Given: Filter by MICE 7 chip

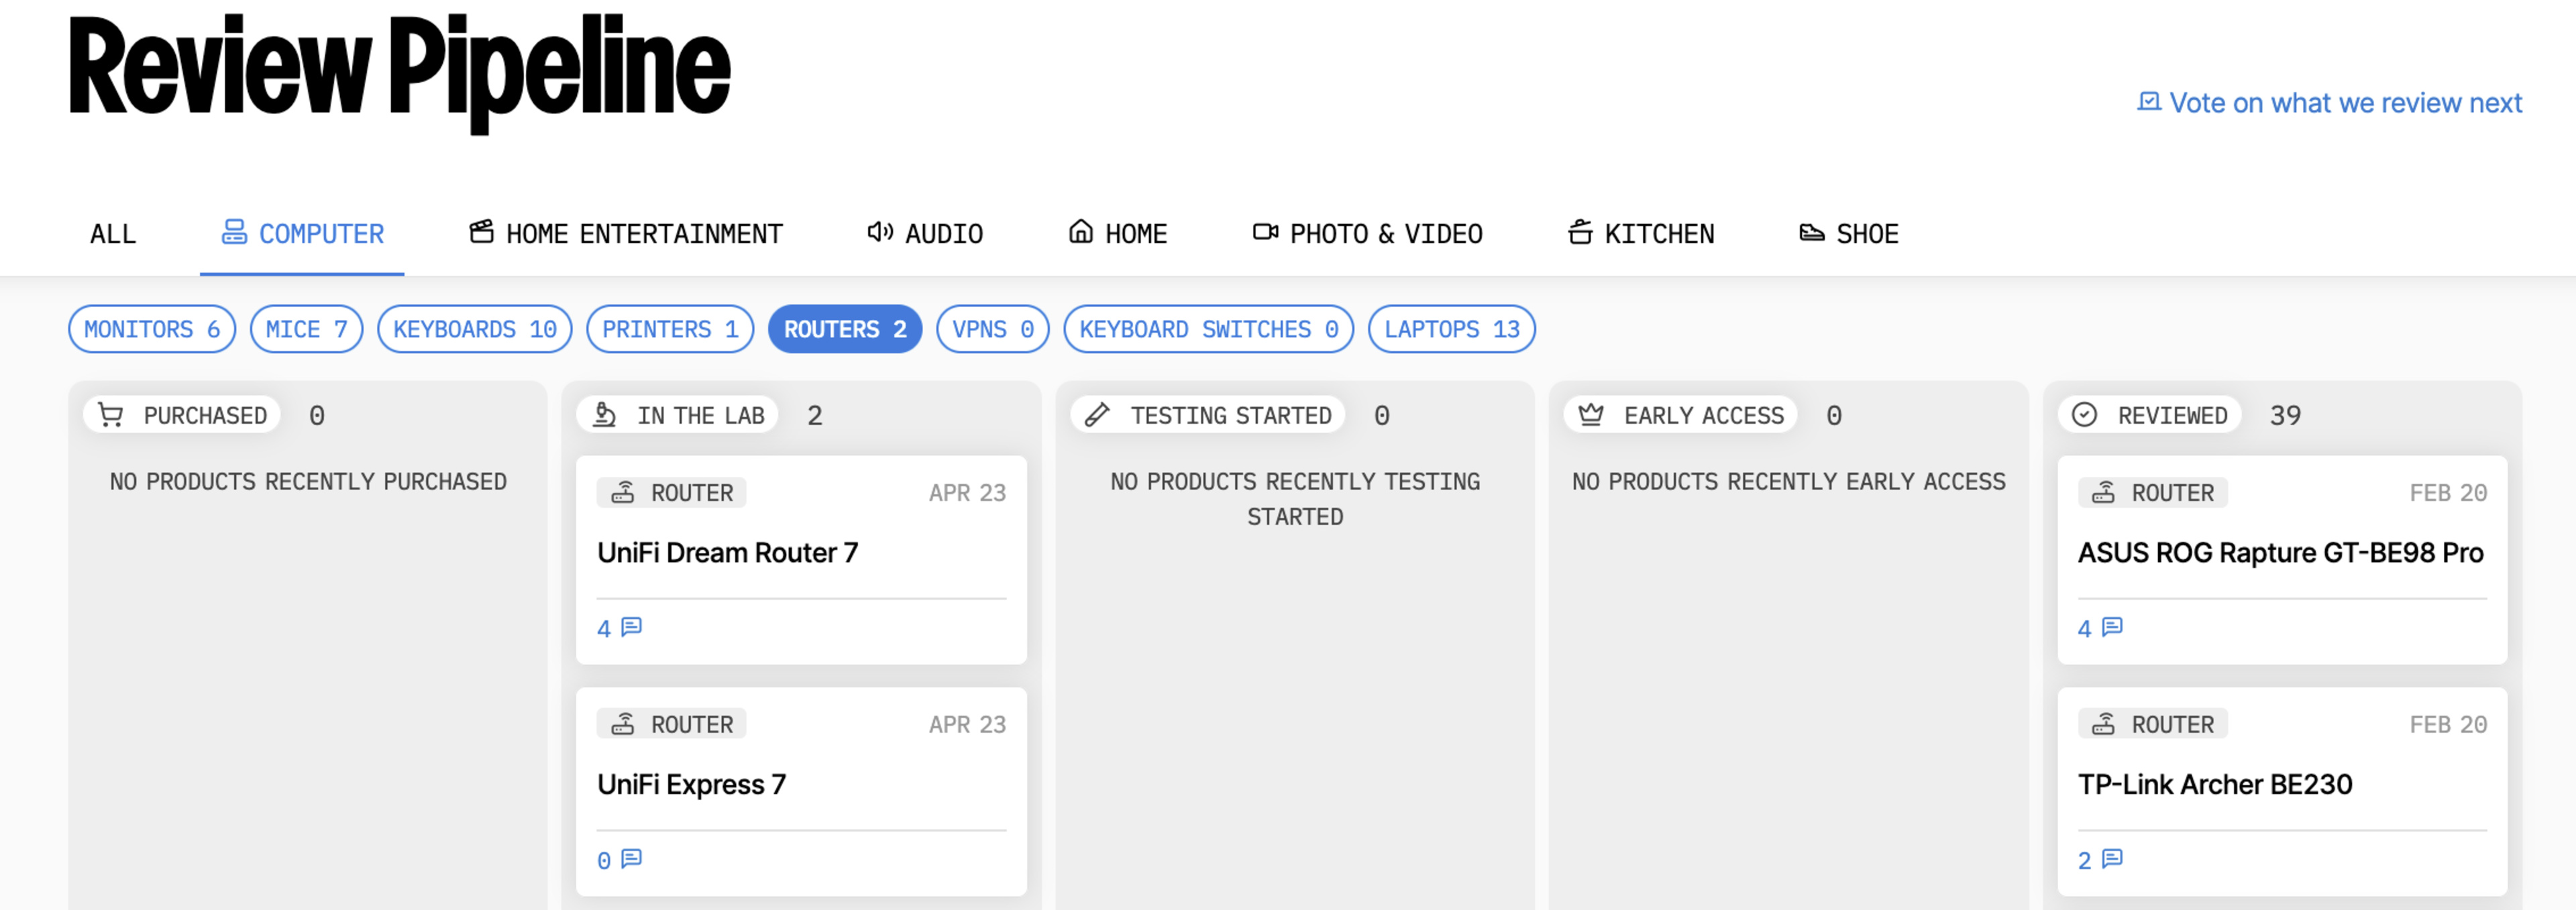Looking at the screenshot, I should pos(306,329).
